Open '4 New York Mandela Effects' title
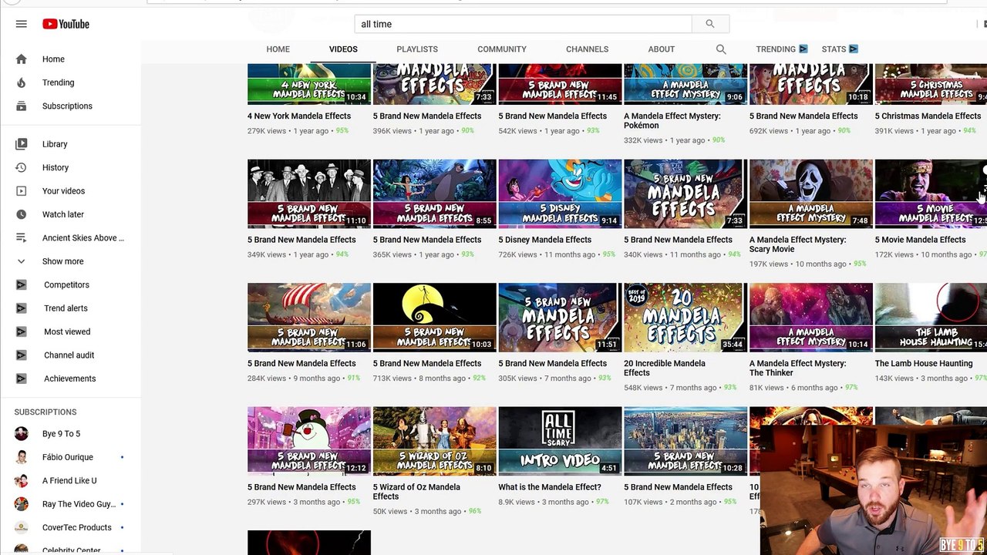This screenshot has width=987, height=555. pyautogui.click(x=299, y=116)
